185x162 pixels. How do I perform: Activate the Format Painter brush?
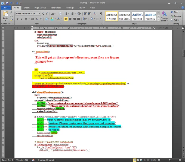(x=11, y=20)
